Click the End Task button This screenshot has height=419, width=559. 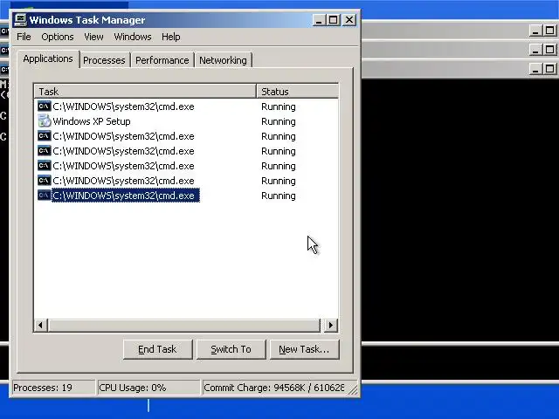157,349
